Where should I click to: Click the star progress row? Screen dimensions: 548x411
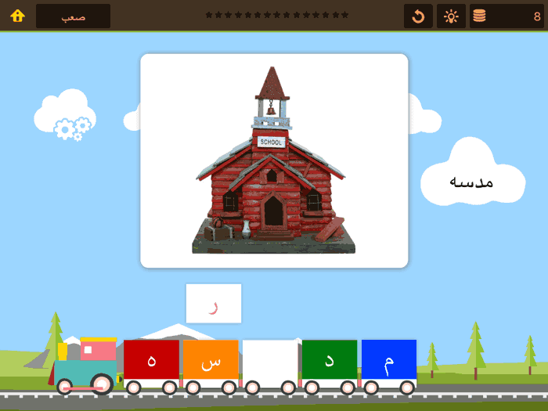(x=276, y=15)
